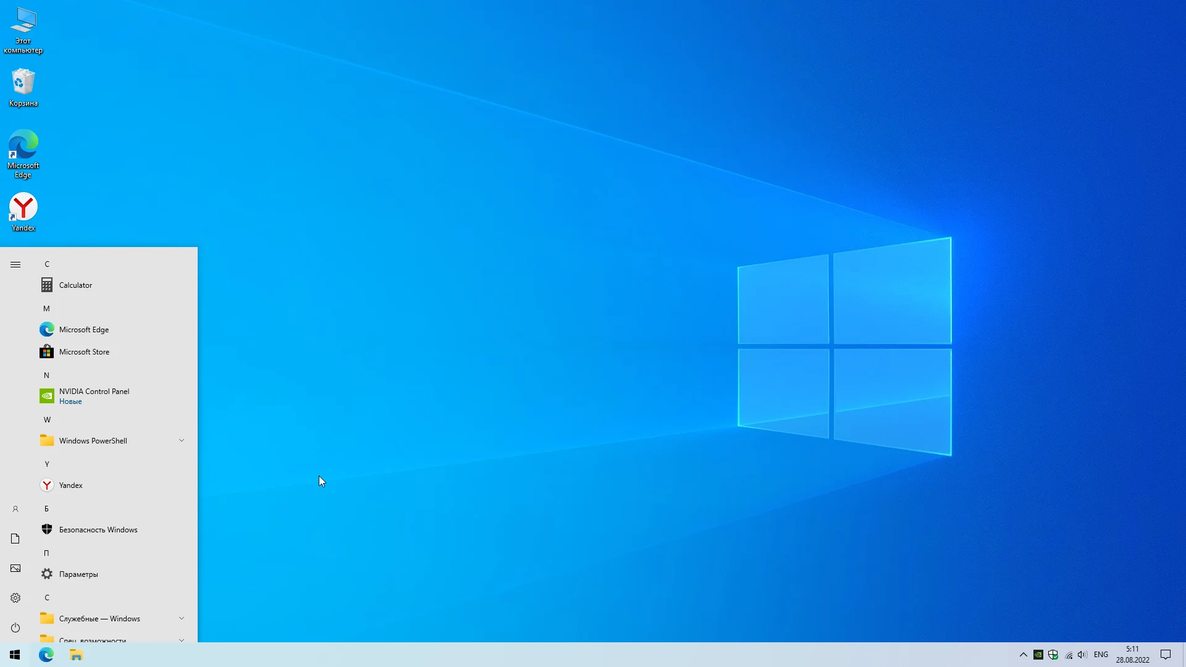
Task: Open Параметры from the app list
Action: (78, 574)
